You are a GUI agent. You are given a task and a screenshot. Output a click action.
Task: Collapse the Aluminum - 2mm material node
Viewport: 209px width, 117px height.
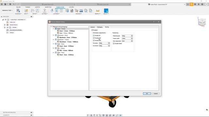coord(54,35)
